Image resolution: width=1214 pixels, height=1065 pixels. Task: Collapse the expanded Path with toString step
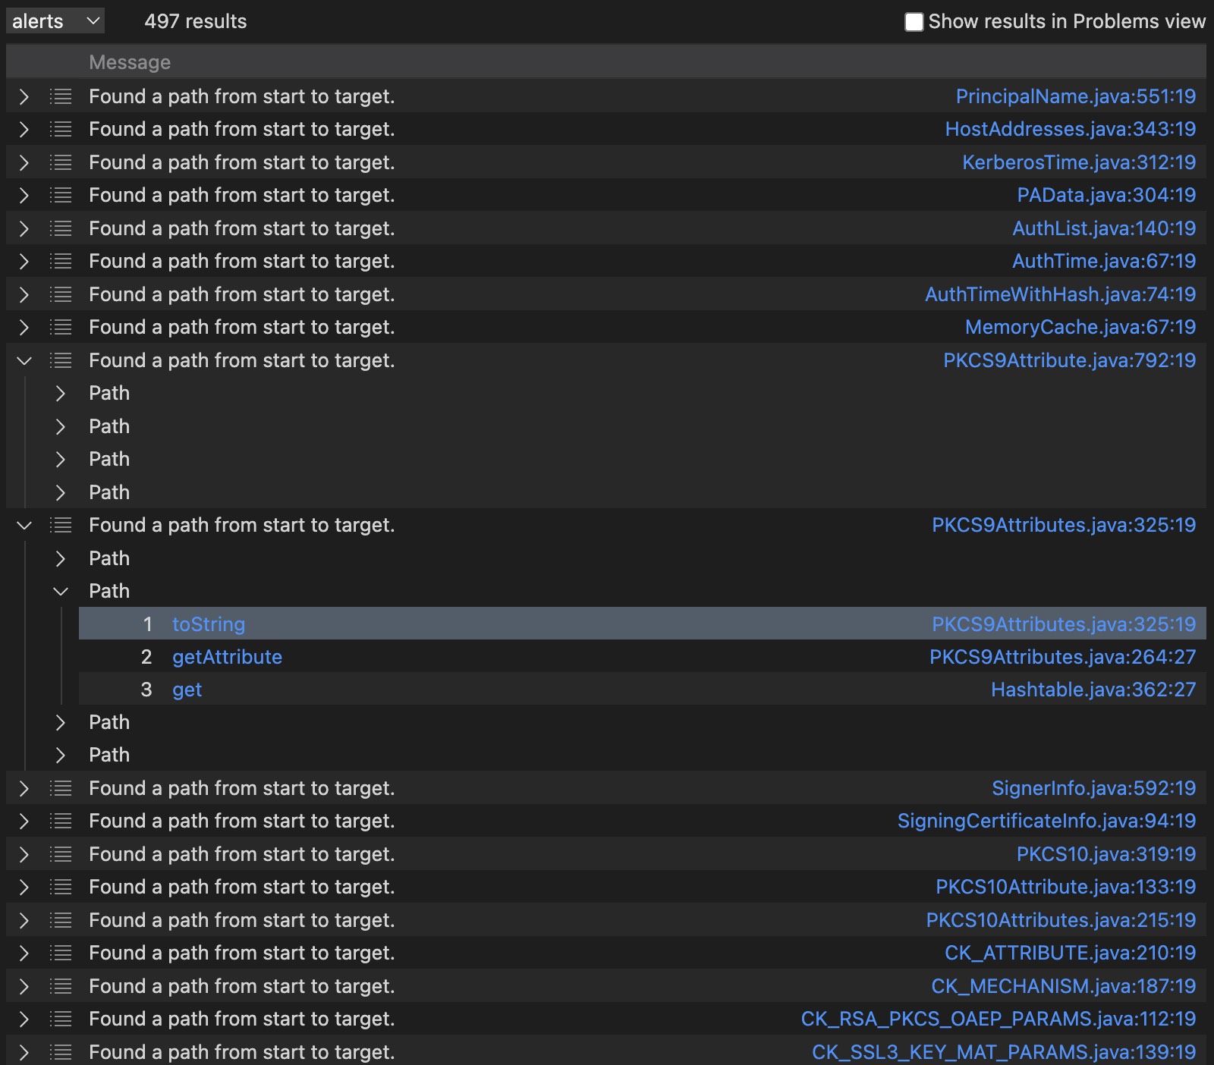pyautogui.click(x=61, y=591)
